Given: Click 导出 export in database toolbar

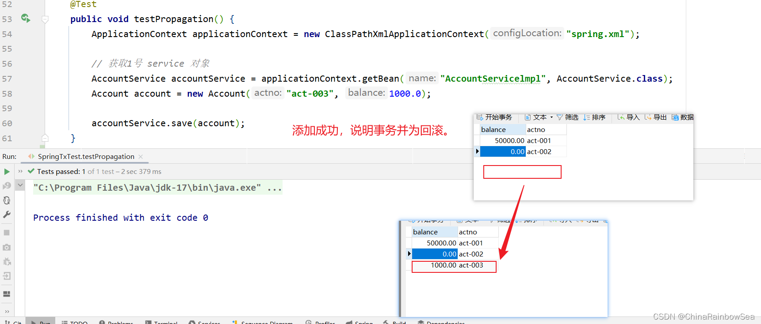Looking at the screenshot, I should tap(656, 117).
